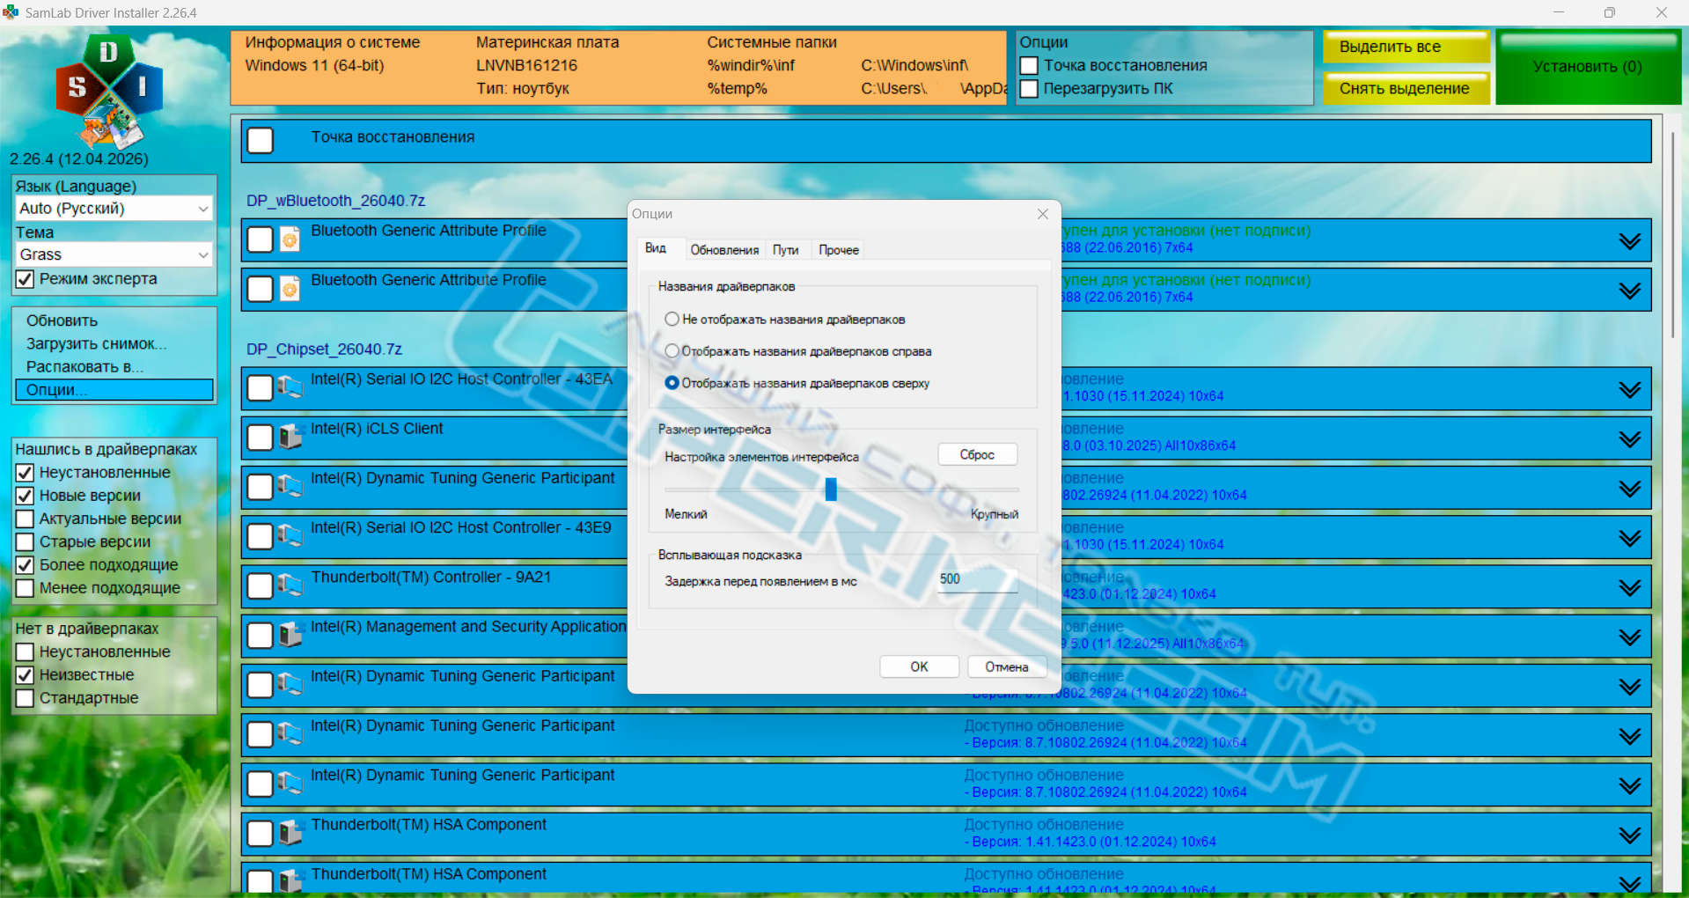Open the Язык (Language) dropdown
The width and height of the screenshot is (1689, 898).
tap(114, 209)
